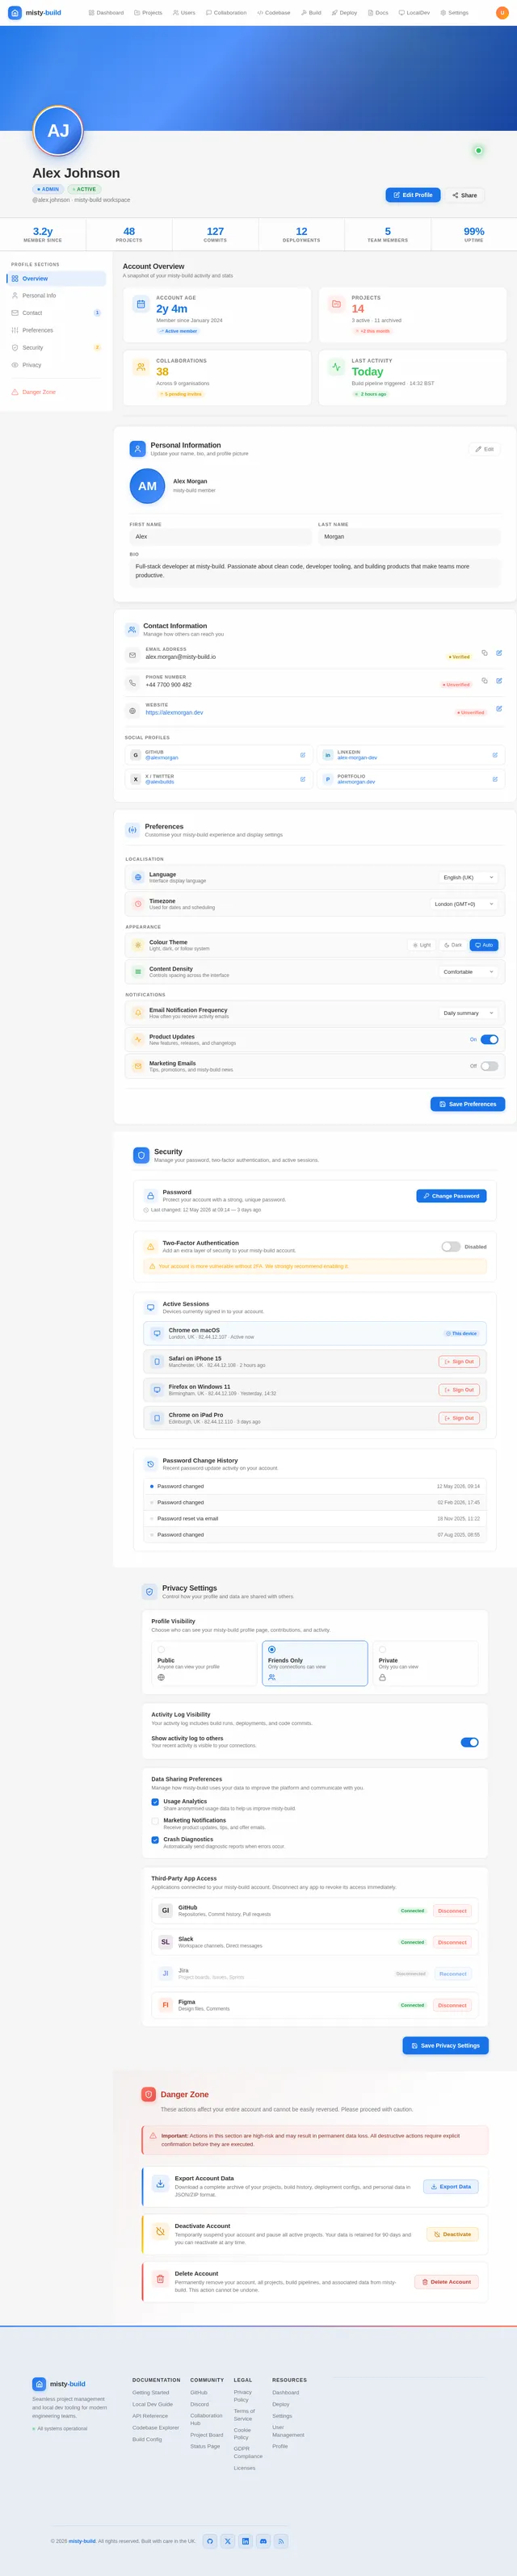
Task: Select Friends Only profile visibility
Action: (315, 1664)
